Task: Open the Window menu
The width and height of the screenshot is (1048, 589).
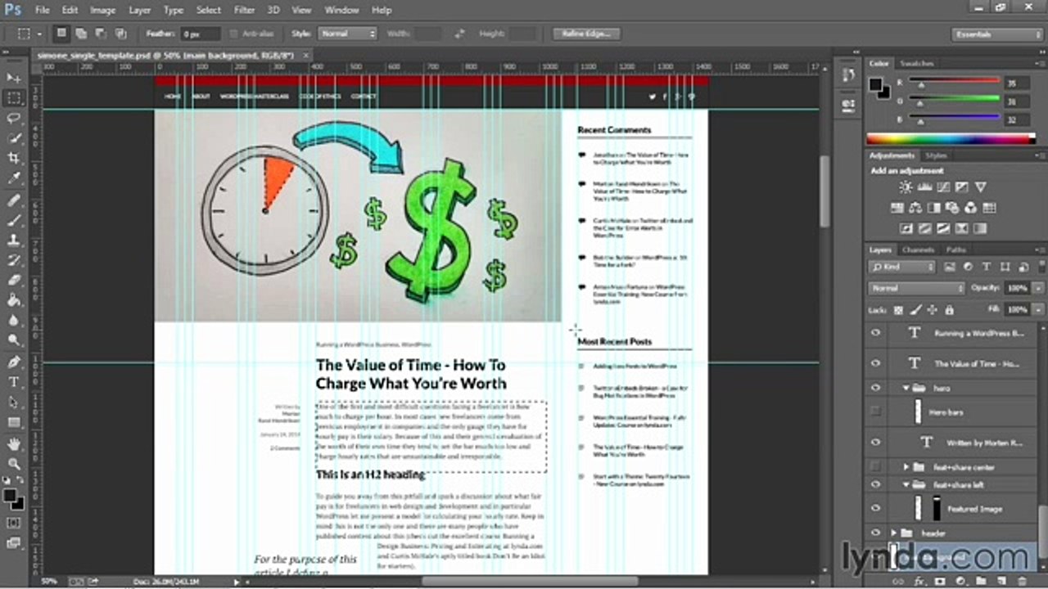Action: point(341,10)
